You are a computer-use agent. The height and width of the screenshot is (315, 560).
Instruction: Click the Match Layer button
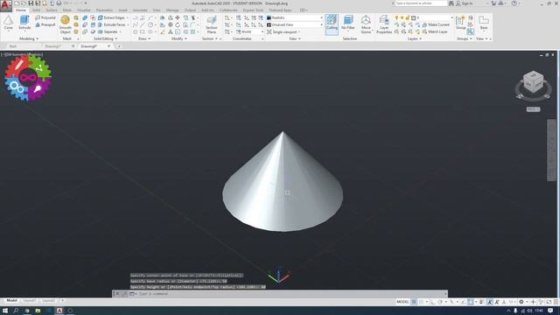click(435, 31)
